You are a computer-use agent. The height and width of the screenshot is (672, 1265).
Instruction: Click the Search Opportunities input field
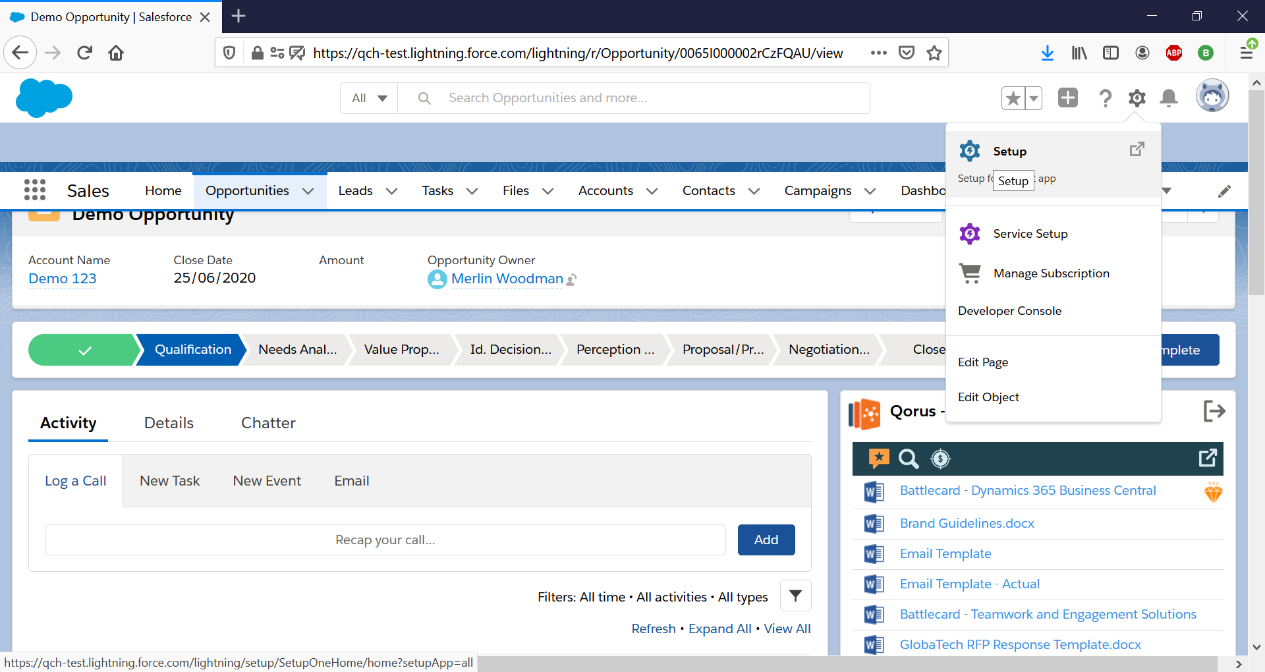coord(634,98)
